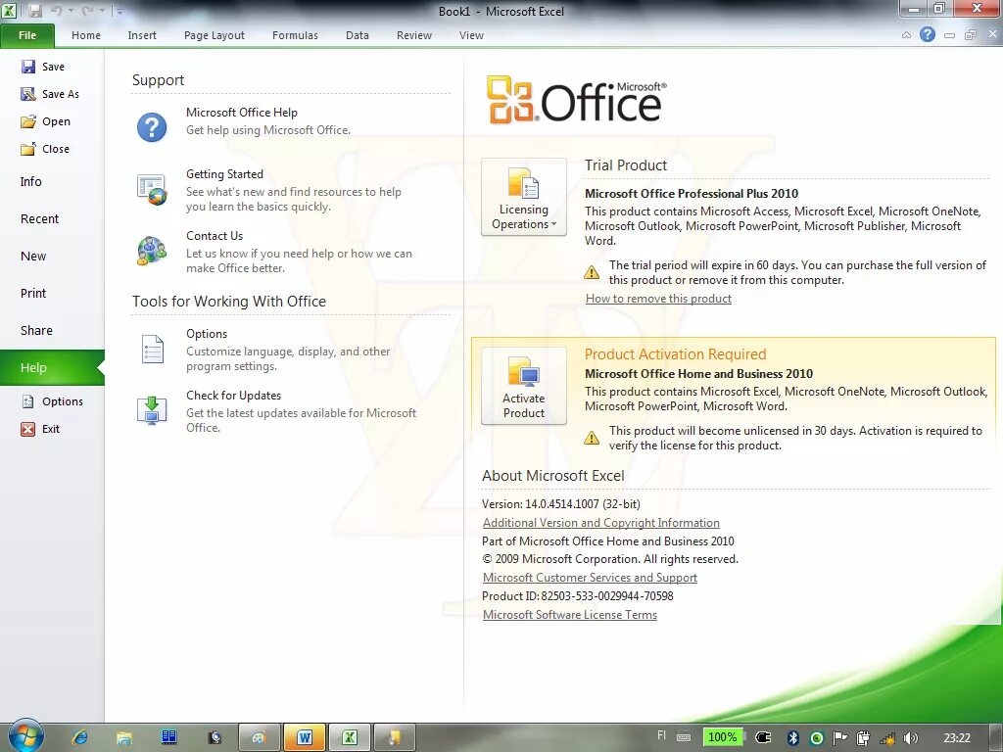Click the 100% battery indicator
The width and height of the screenshot is (1003, 752).
(723, 737)
